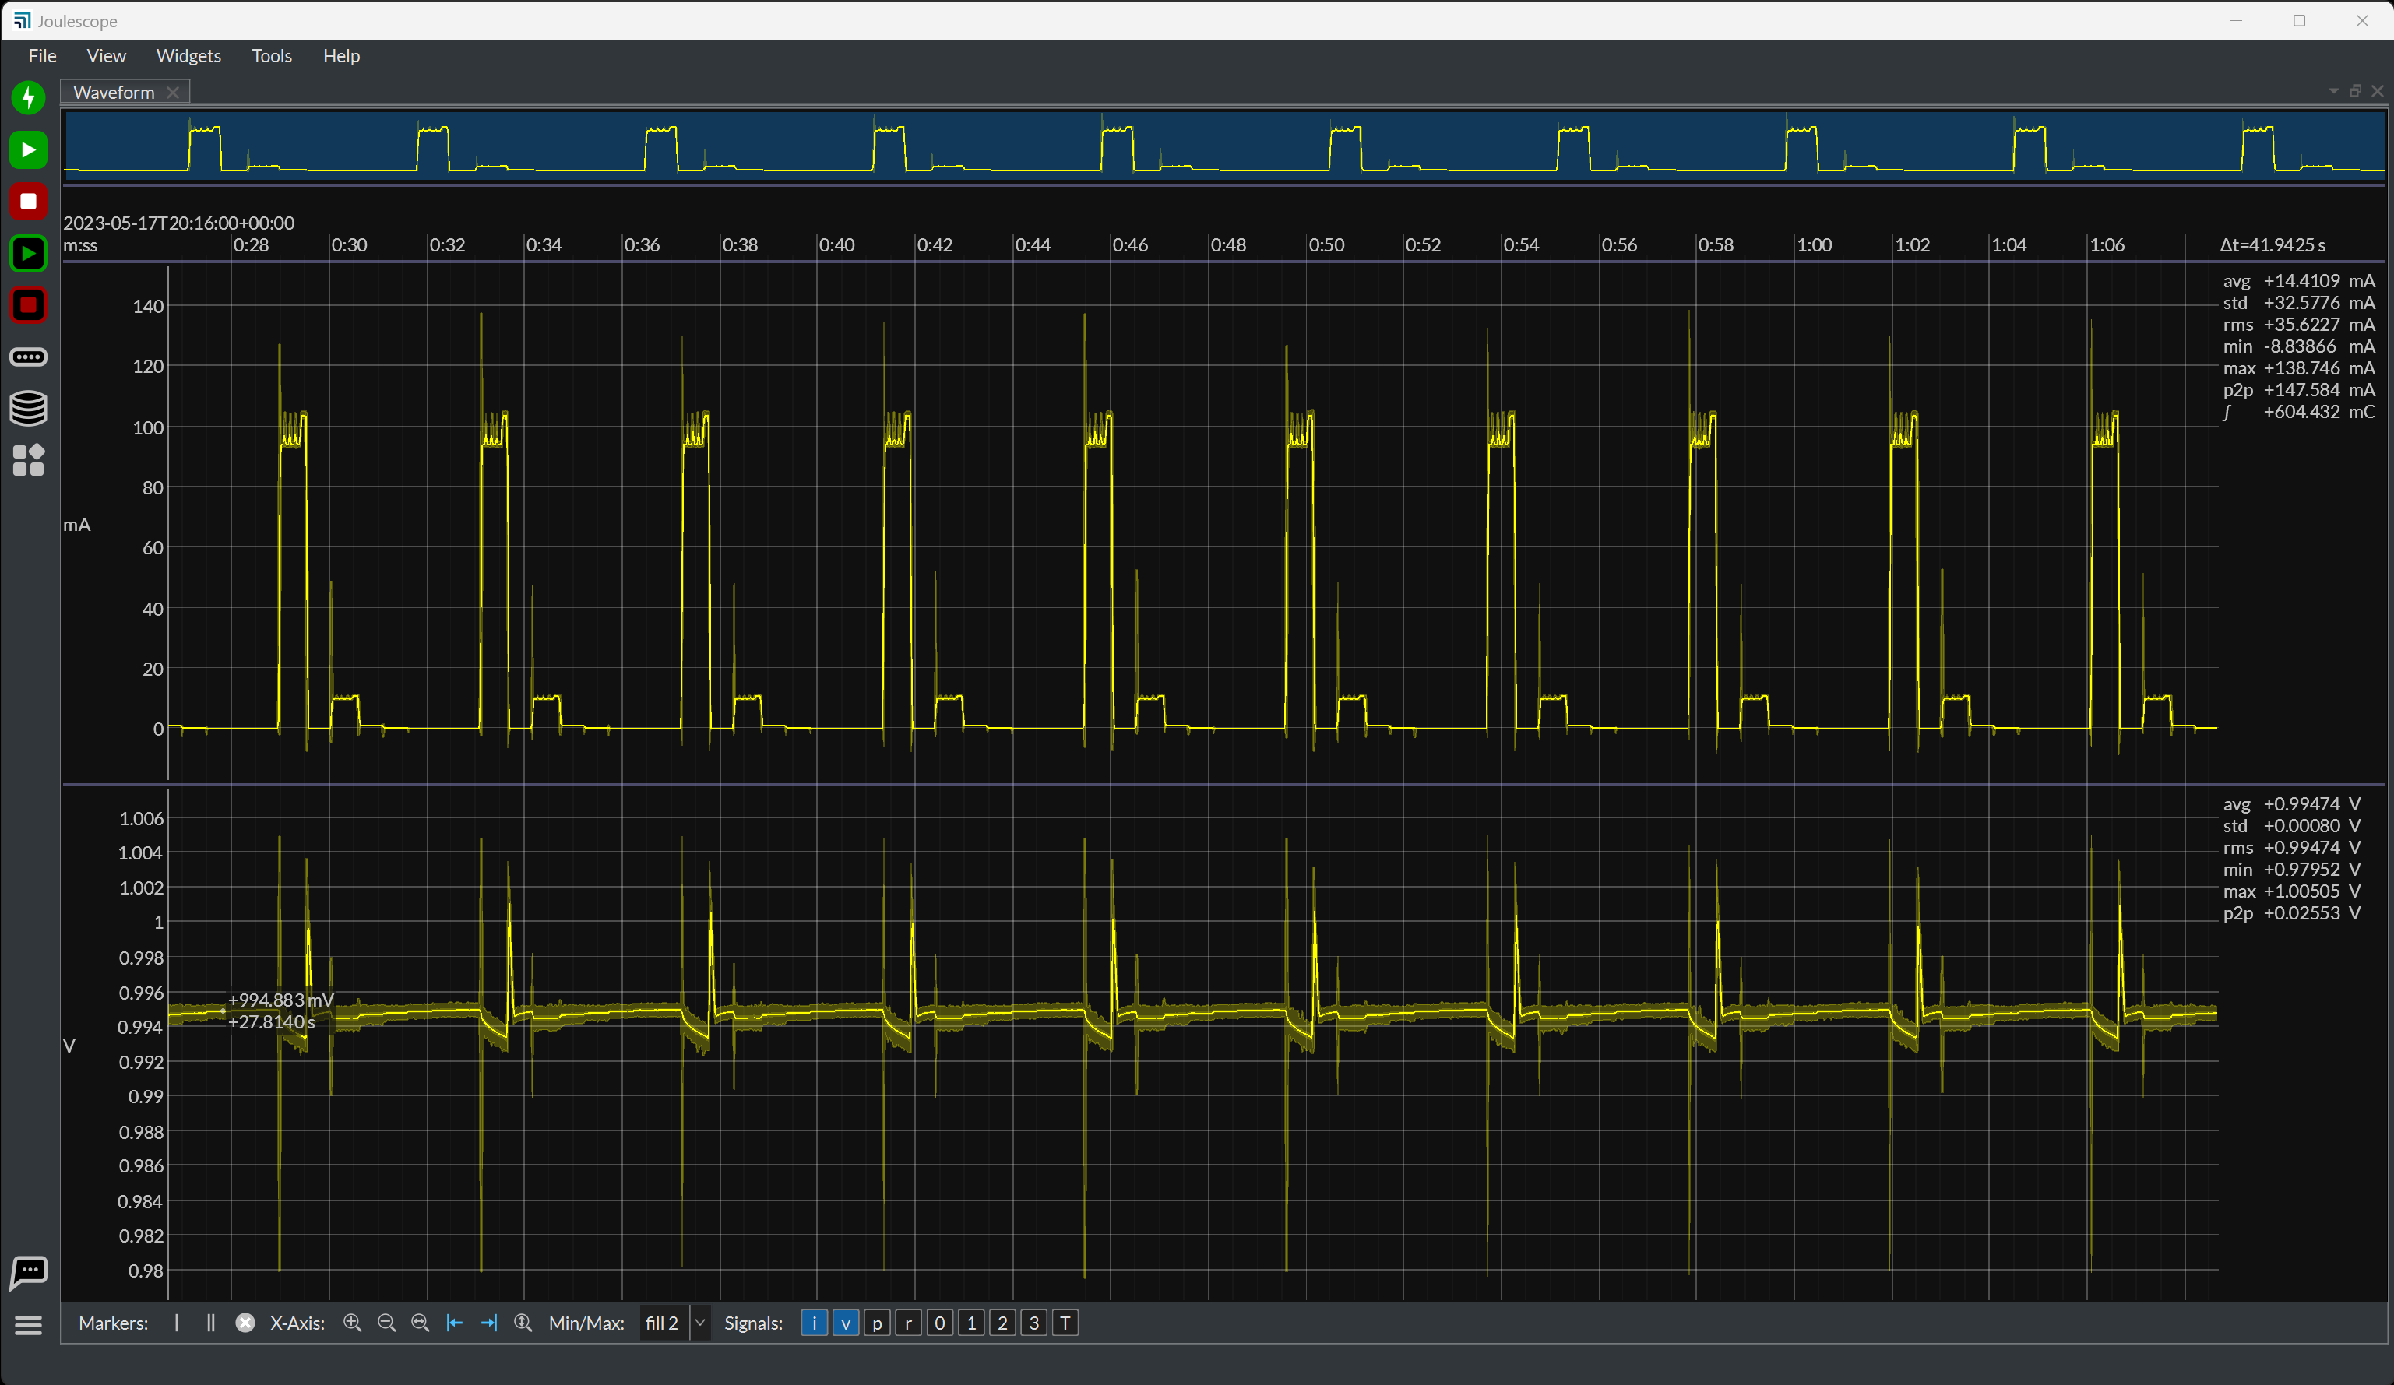Click the summary waveform overview strip

[x=1223, y=146]
